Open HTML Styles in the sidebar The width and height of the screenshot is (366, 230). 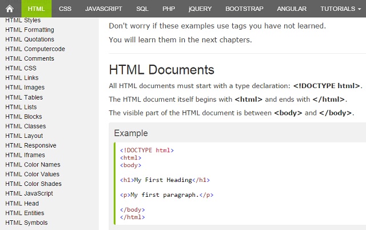coord(23,21)
